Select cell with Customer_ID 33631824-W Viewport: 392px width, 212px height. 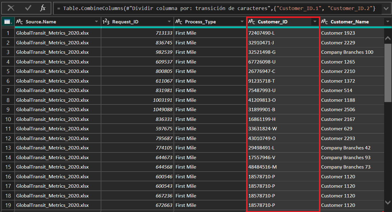point(283,128)
